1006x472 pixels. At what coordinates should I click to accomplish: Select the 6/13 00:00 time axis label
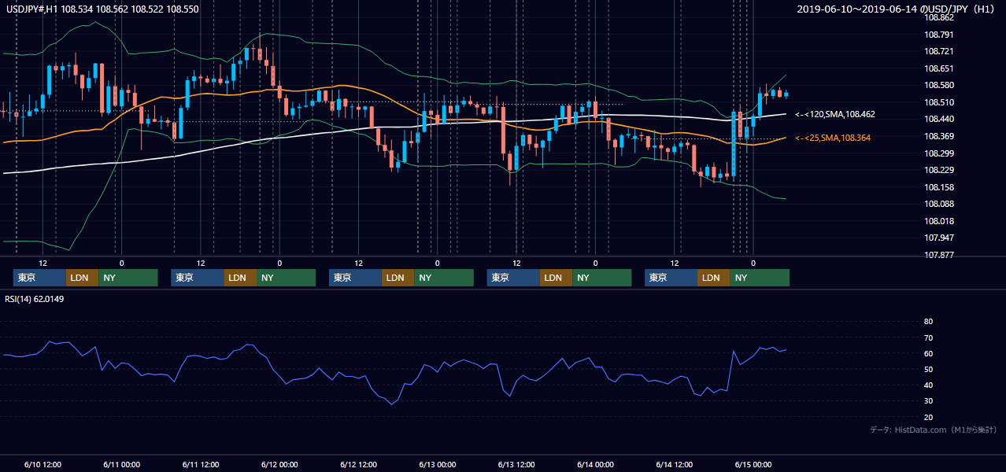(x=438, y=464)
